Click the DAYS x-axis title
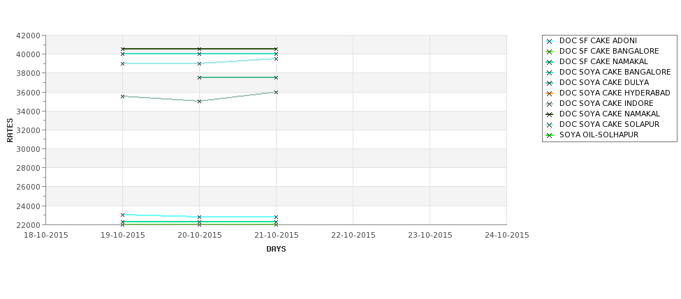This screenshot has height=299, width=681. click(x=276, y=250)
